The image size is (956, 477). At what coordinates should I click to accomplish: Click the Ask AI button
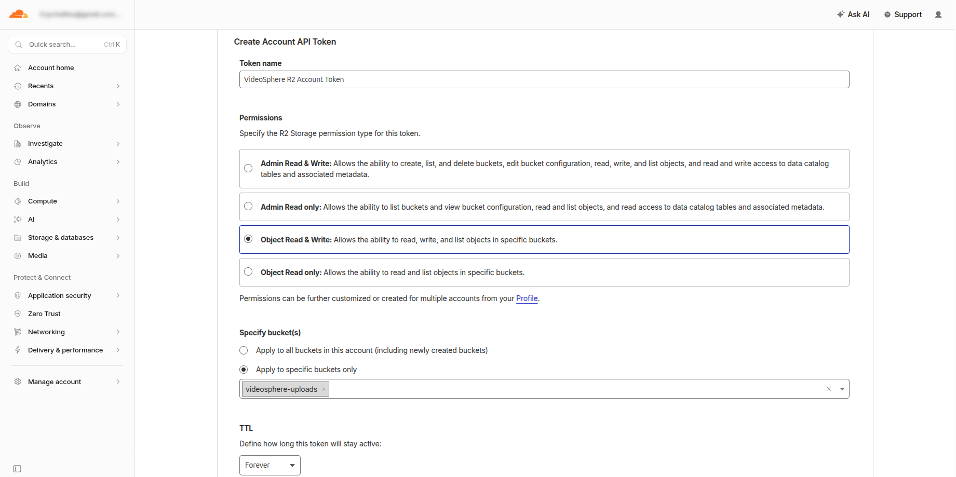coord(853,15)
